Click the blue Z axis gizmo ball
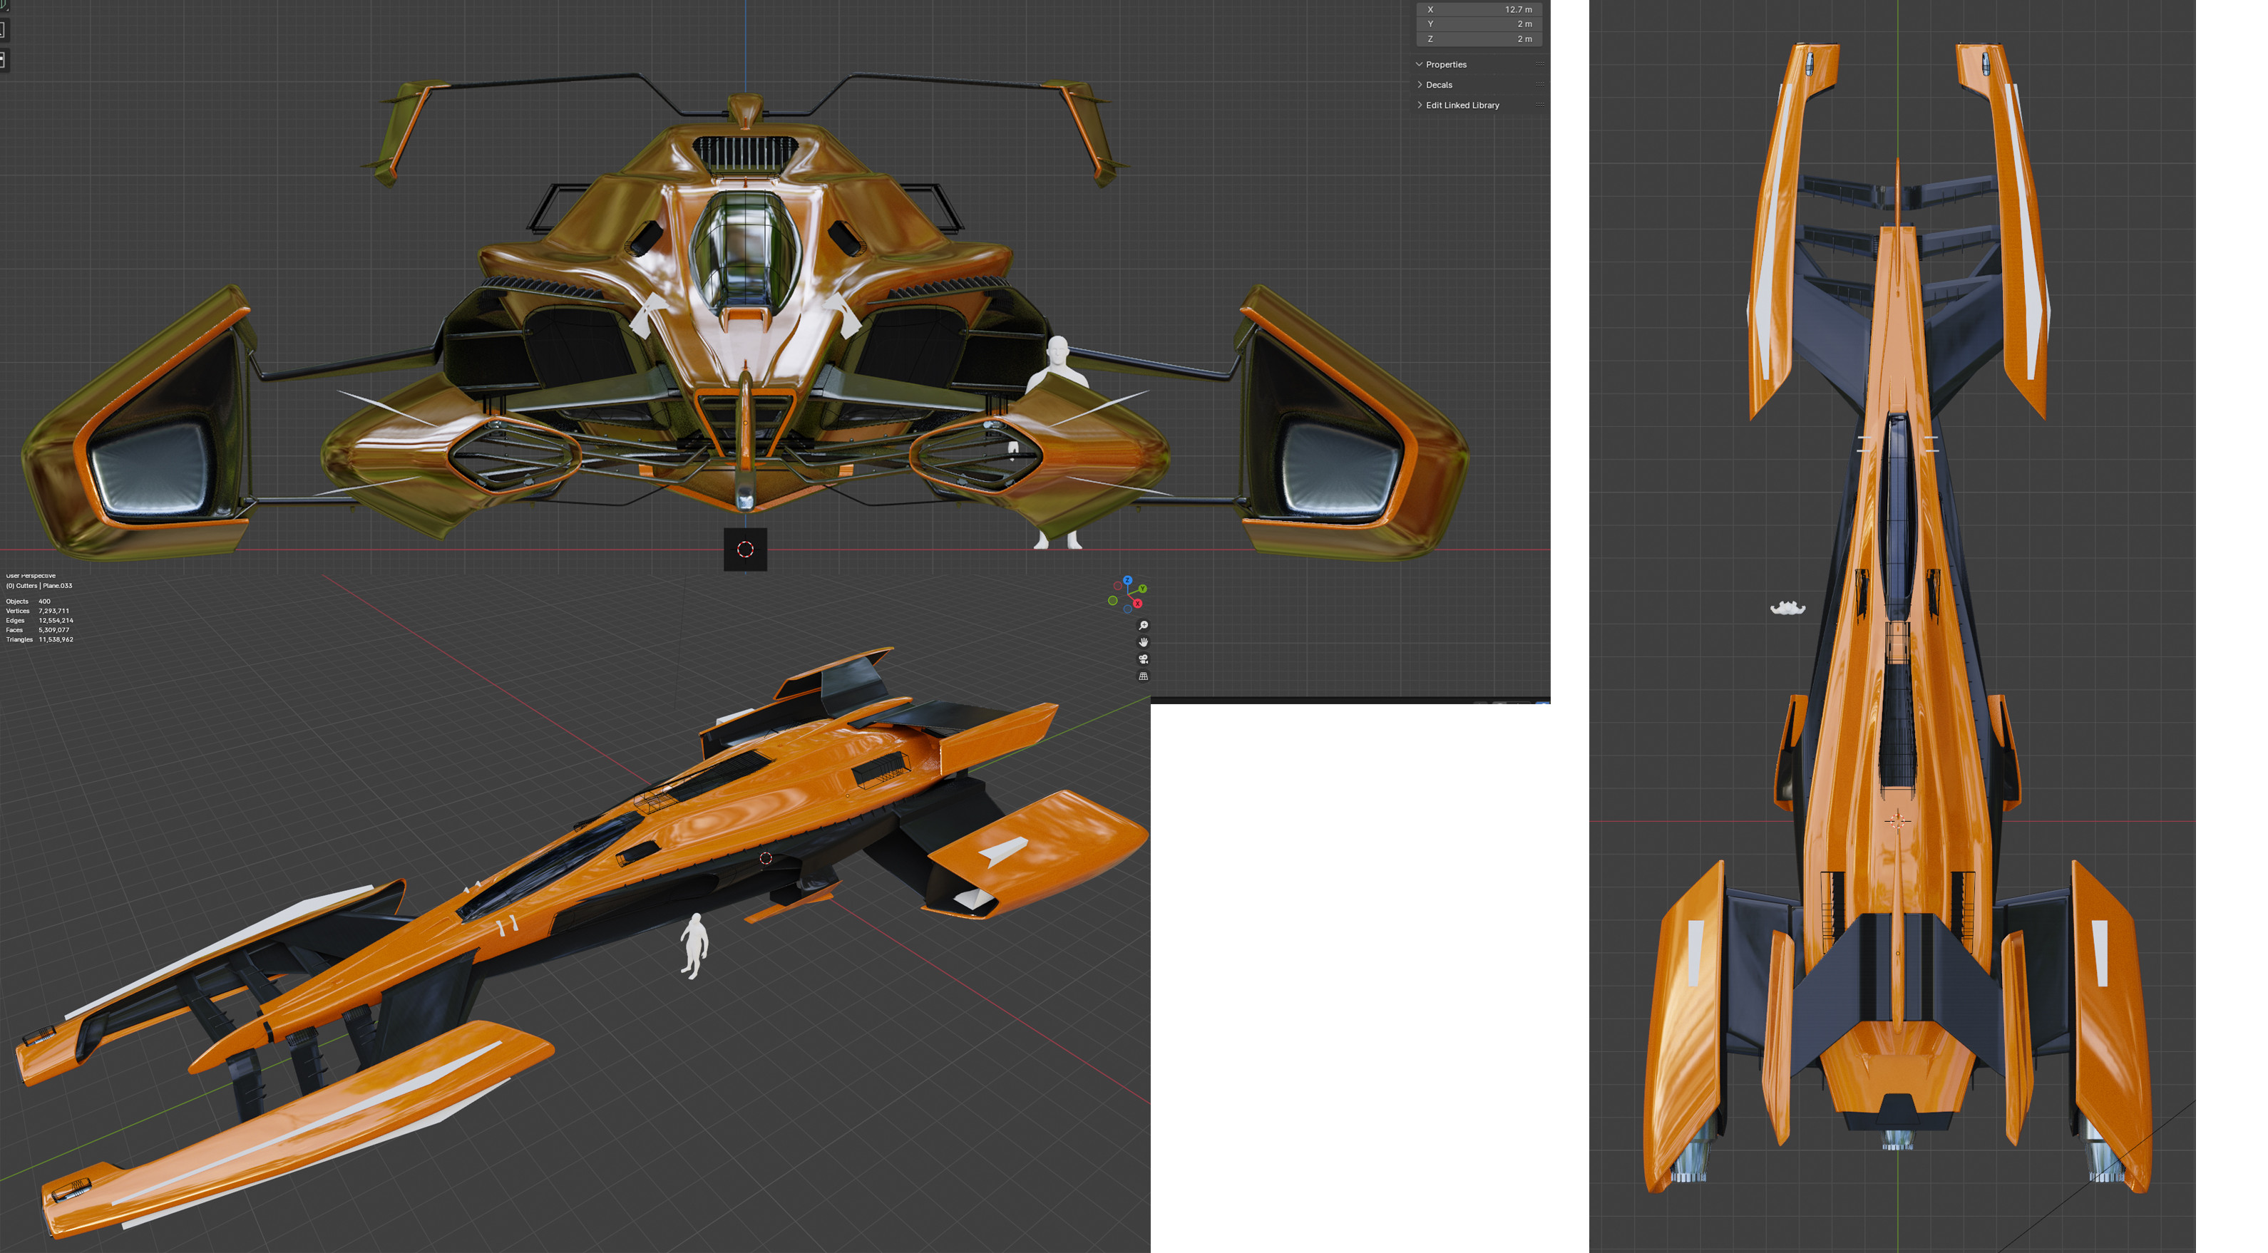The image size is (2268, 1253). [1128, 581]
